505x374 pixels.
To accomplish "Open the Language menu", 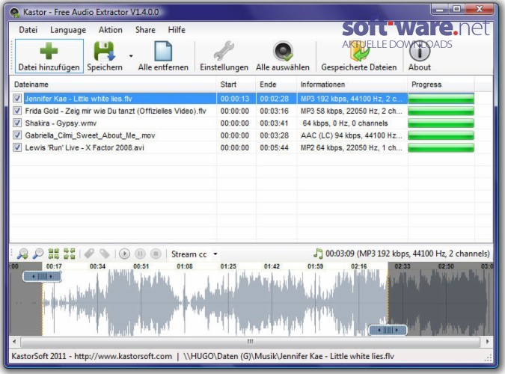I will 68,30.
